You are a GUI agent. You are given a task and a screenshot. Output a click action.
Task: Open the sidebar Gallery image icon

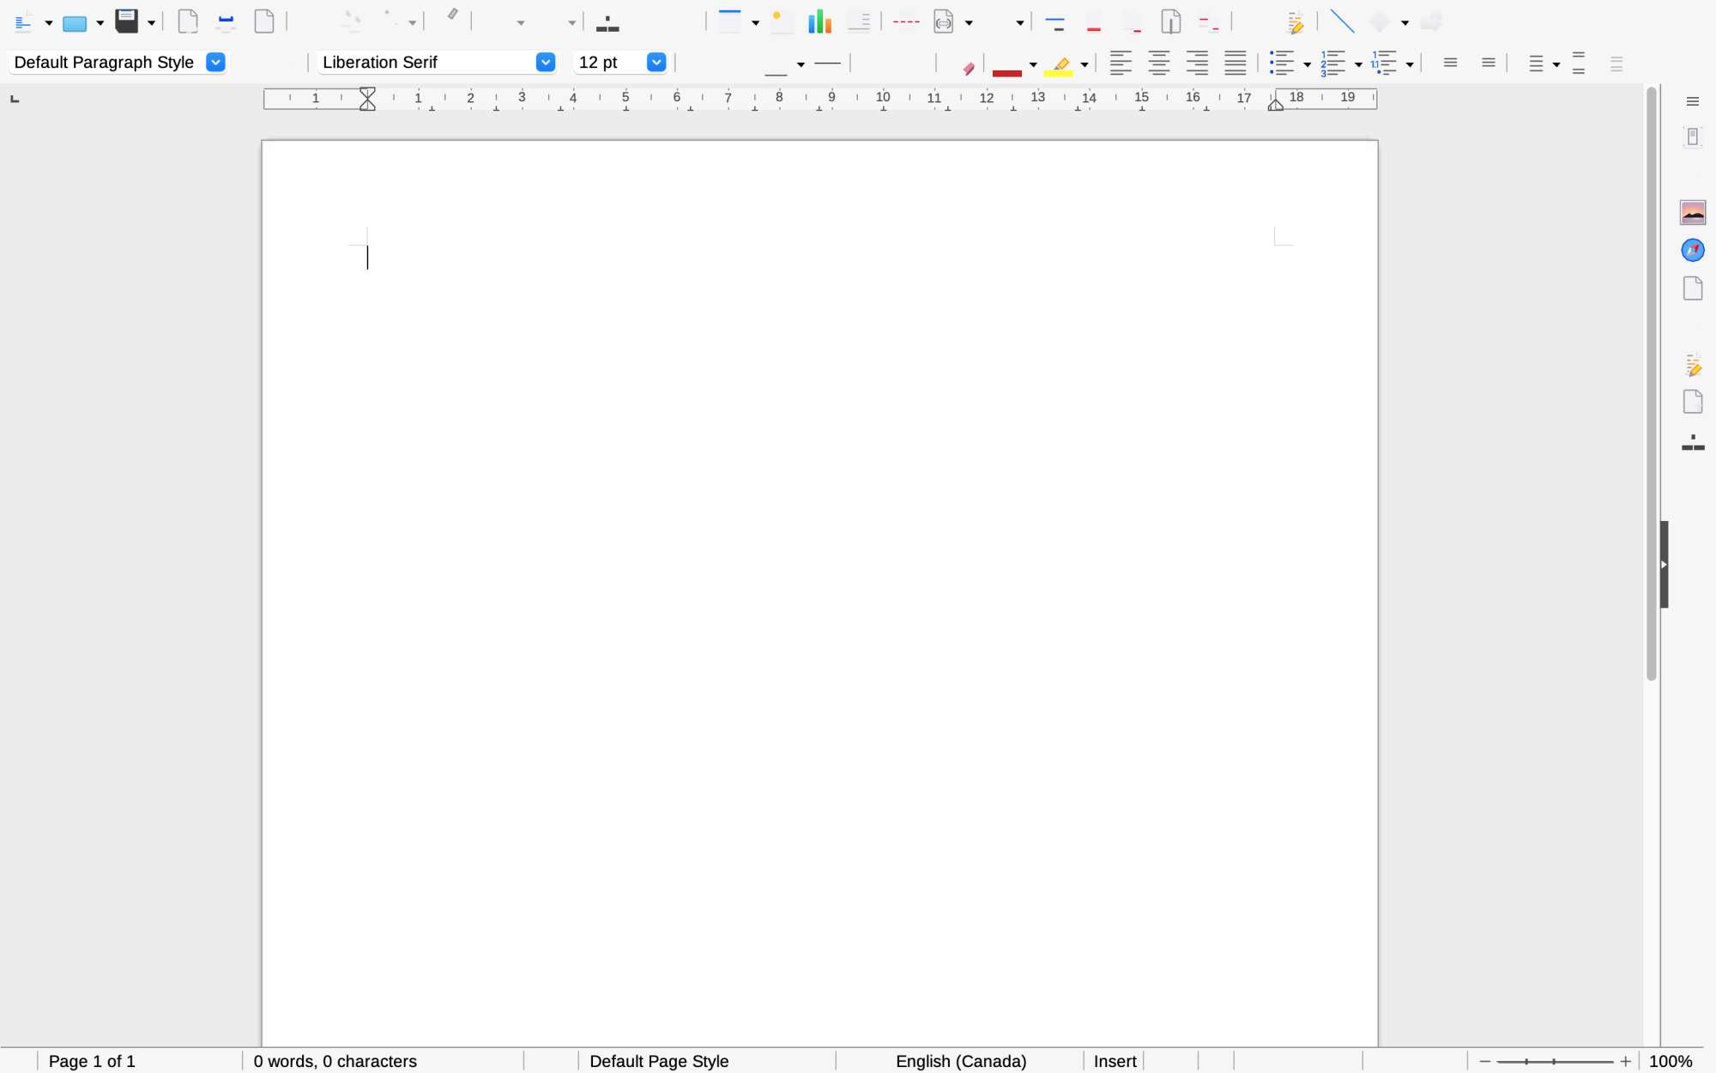pos(1692,212)
